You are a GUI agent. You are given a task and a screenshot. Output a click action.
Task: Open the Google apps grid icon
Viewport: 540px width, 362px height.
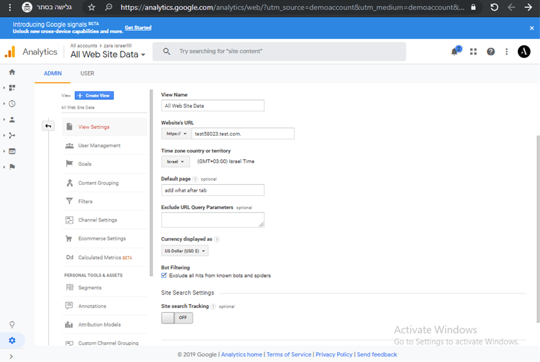point(473,52)
